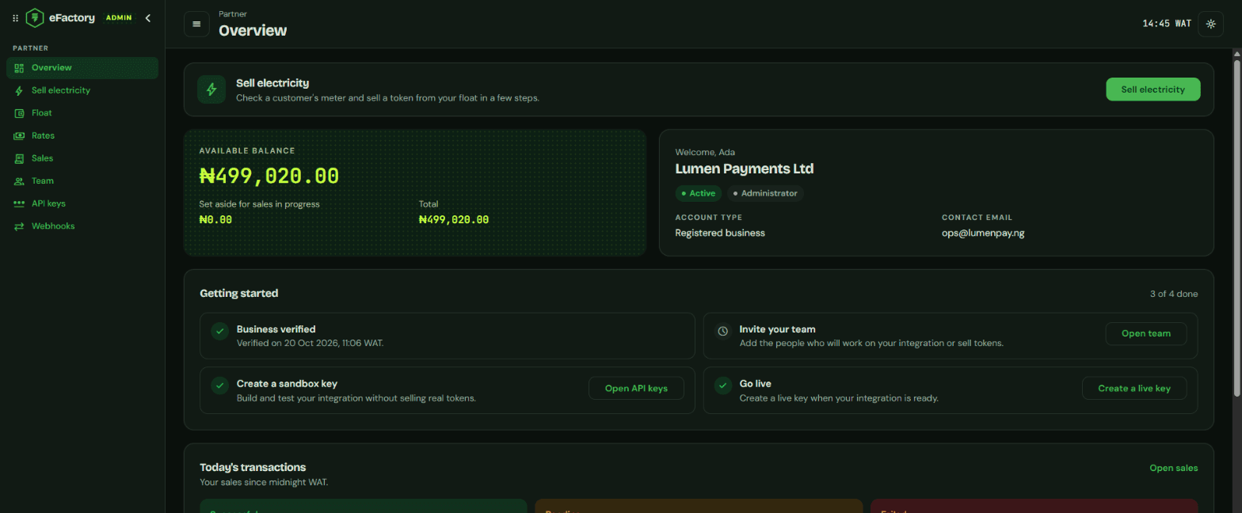Click the Registered business account type
The width and height of the screenshot is (1242, 513).
[x=720, y=233]
